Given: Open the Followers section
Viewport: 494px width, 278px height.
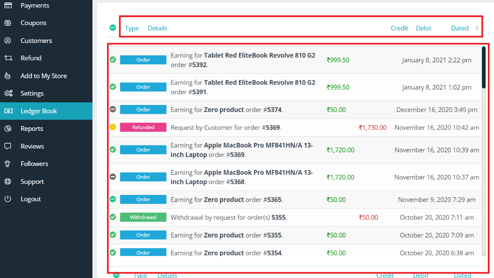Looking at the screenshot, I should 46,164.
